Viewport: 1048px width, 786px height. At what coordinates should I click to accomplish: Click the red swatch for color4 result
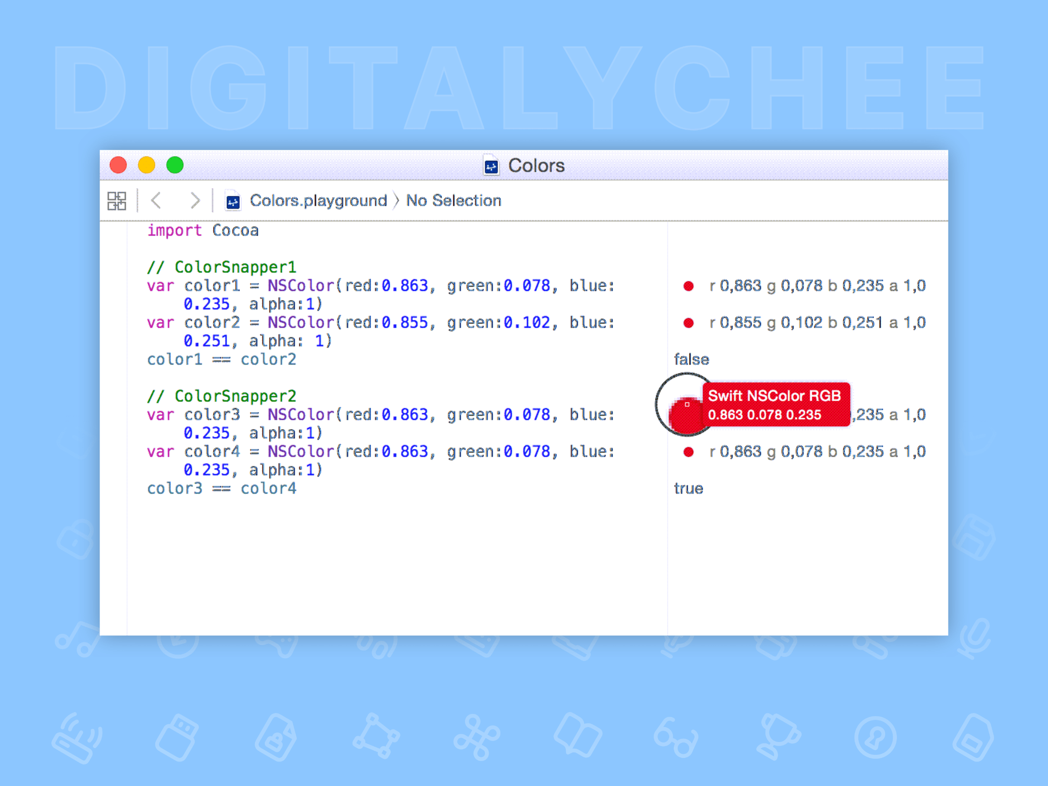point(688,452)
